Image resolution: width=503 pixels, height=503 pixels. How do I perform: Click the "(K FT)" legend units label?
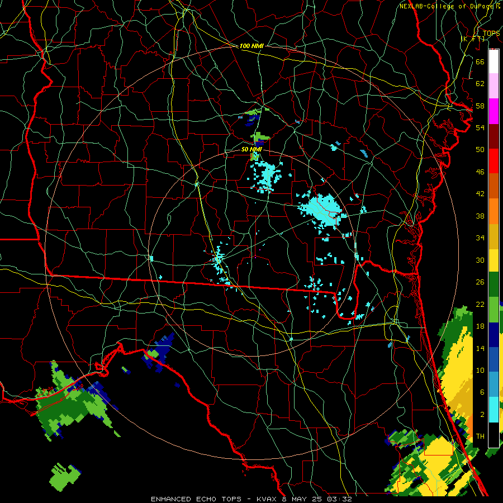coord(473,39)
